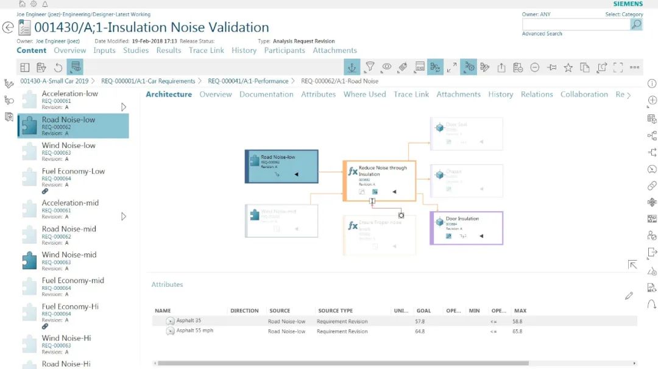This screenshot has height=369, width=658.
Task: Click the notification bell icon at top
Action: [44, 4]
